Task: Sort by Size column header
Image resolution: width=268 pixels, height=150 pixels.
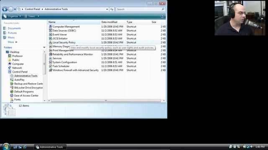Action: (158, 22)
